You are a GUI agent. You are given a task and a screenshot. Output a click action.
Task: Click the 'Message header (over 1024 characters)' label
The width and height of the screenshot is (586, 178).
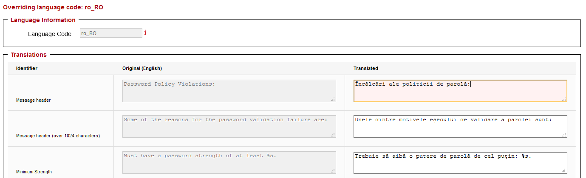point(58,136)
